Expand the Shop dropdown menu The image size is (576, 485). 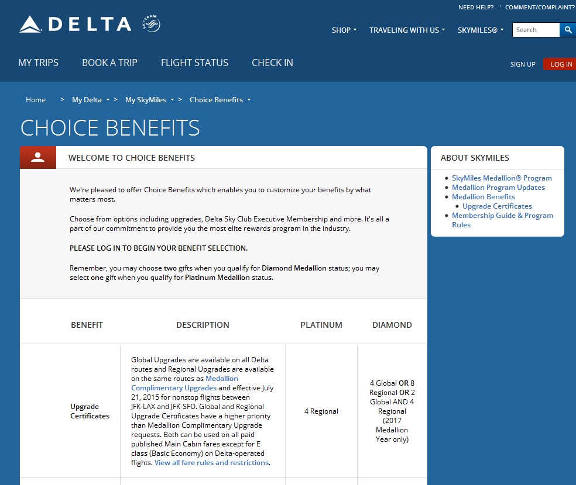(x=344, y=30)
